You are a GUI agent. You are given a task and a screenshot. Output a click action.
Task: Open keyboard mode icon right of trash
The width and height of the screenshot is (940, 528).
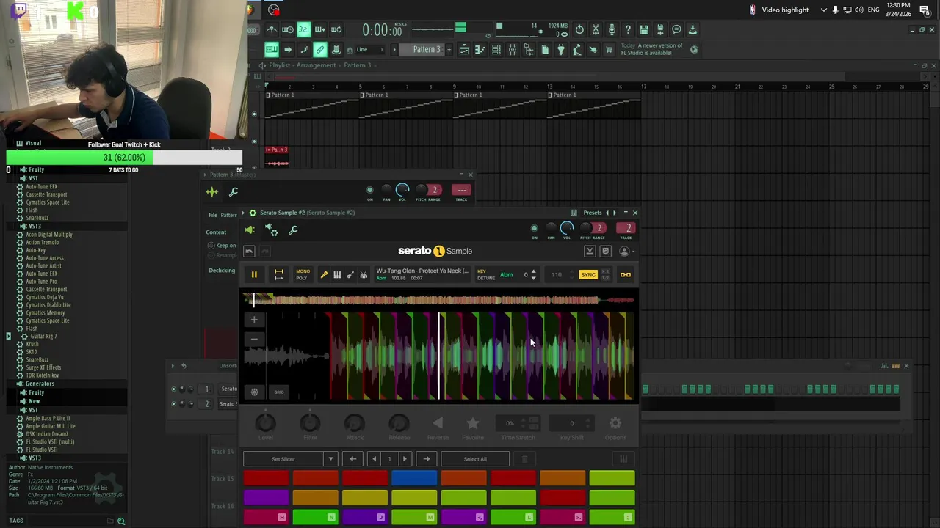point(623,459)
